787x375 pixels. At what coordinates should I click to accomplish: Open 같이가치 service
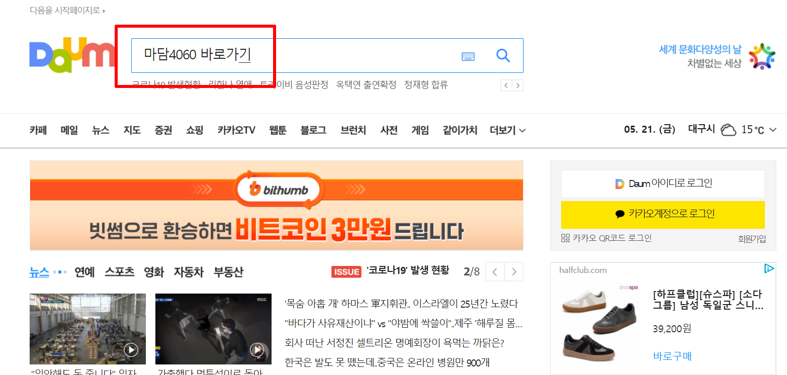click(x=460, y=130)
